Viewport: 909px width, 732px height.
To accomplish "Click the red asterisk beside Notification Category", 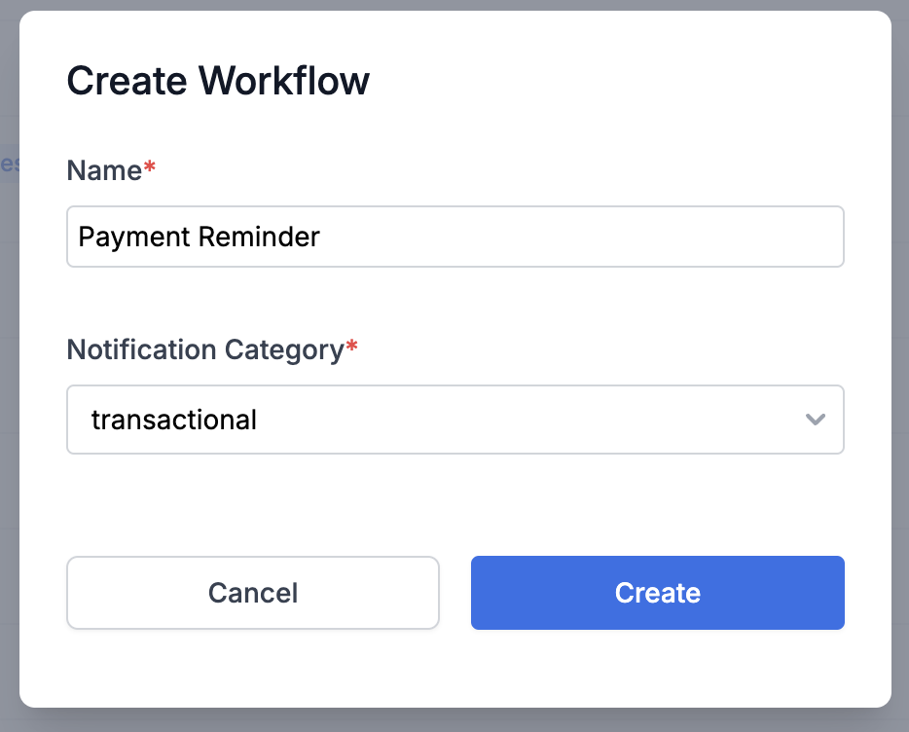I will [x=352, y=347].
